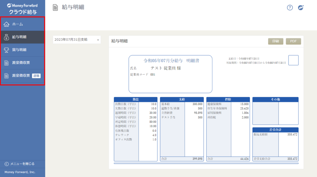The height and width of the screenshot is (177, 317).
Task: Click the arrow on the payment date selector
Action: (98, 40)
